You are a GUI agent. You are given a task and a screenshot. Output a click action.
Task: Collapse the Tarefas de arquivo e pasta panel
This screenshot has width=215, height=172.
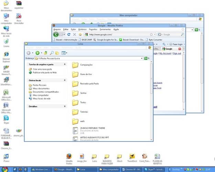(x=65, y=64)
